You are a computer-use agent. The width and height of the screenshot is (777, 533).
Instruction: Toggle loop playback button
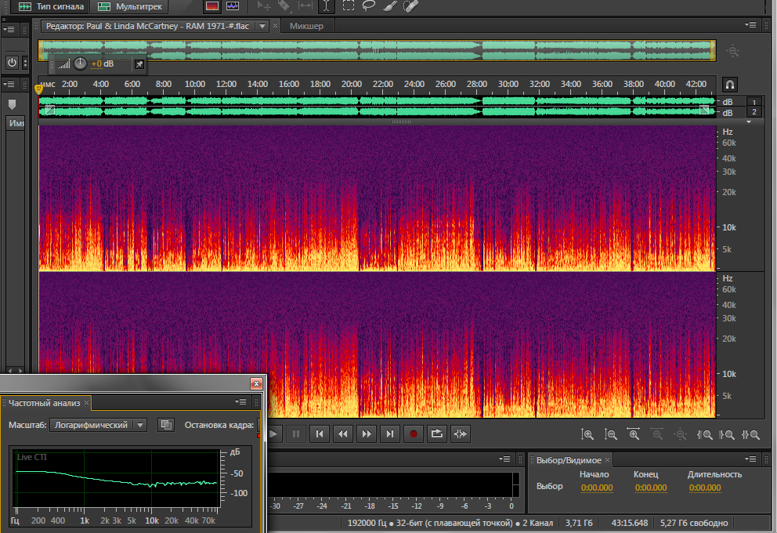coord(437,433)
